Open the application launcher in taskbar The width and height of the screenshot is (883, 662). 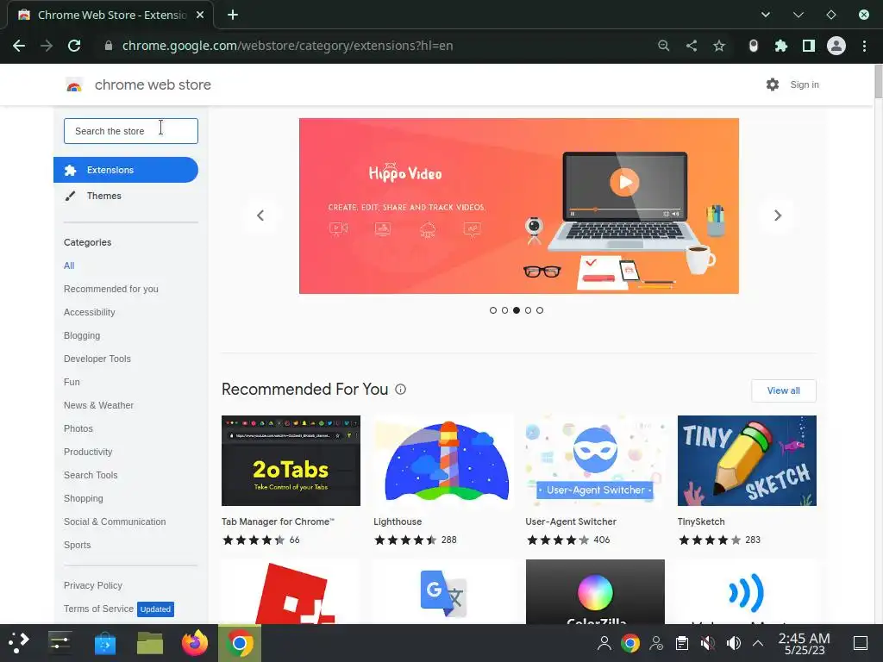tap(18, 643)
